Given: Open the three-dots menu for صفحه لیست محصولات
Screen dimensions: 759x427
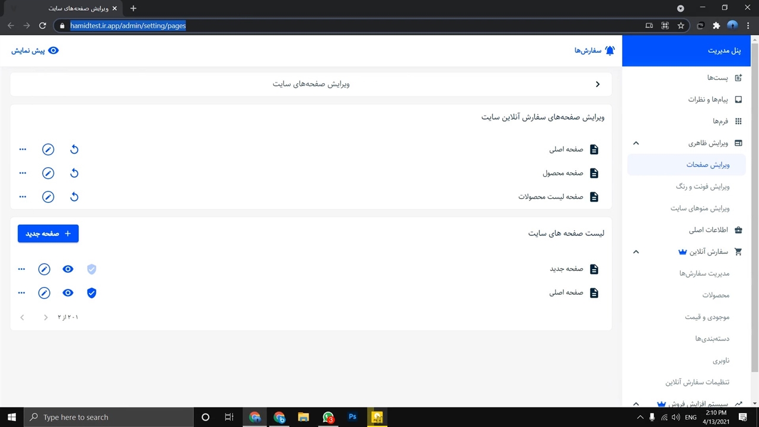Looking at the screenshot, I should (x=23, y=197).
